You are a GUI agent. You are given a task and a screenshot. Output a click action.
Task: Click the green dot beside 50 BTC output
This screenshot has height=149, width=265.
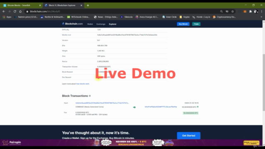(x=198, y=107)
